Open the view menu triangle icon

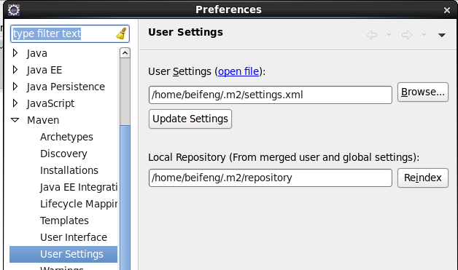pos(442,35)
